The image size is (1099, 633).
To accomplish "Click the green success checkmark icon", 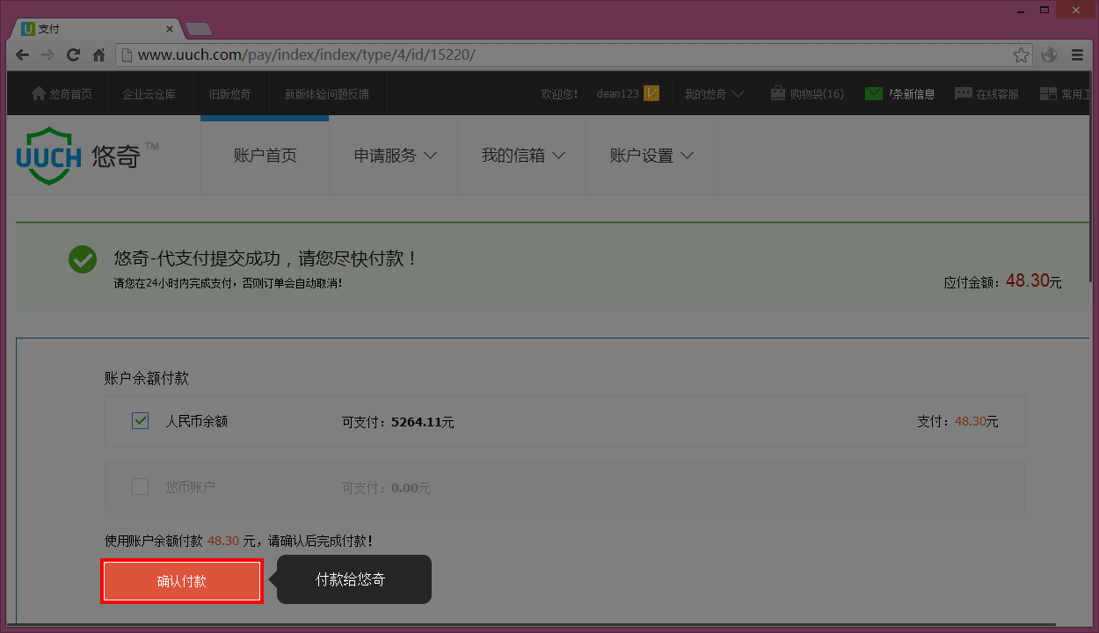I will point(83,259).
